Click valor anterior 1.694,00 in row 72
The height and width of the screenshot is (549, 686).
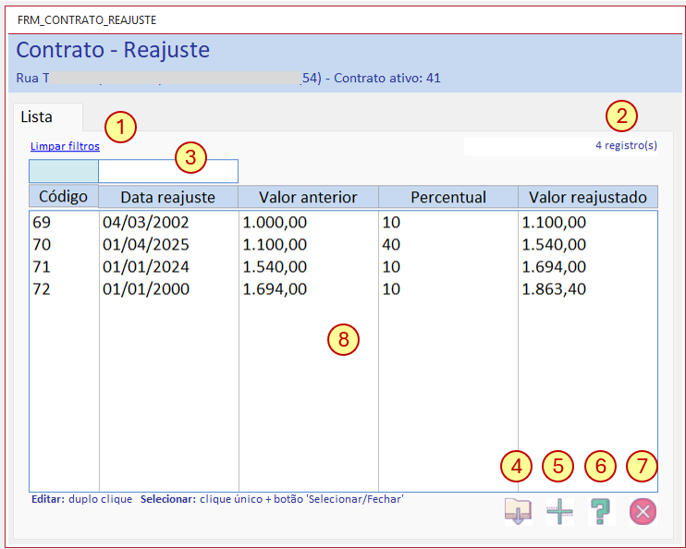point(275,289)
